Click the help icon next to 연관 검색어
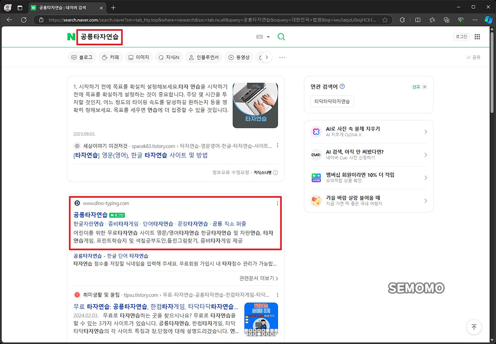 pos(342,86)
